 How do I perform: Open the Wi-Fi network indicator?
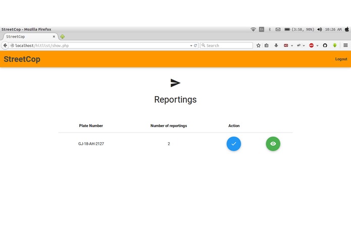click(253, 29)
